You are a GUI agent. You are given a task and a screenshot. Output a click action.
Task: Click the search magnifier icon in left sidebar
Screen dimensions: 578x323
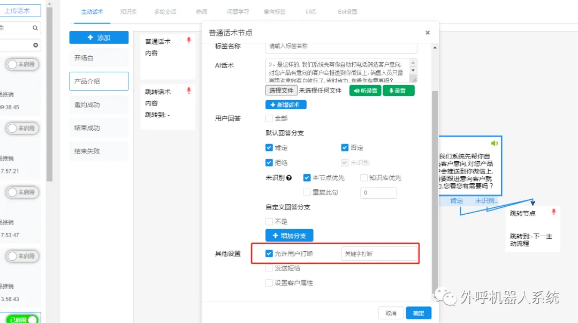pyautogui.click(x=35, y=28)
